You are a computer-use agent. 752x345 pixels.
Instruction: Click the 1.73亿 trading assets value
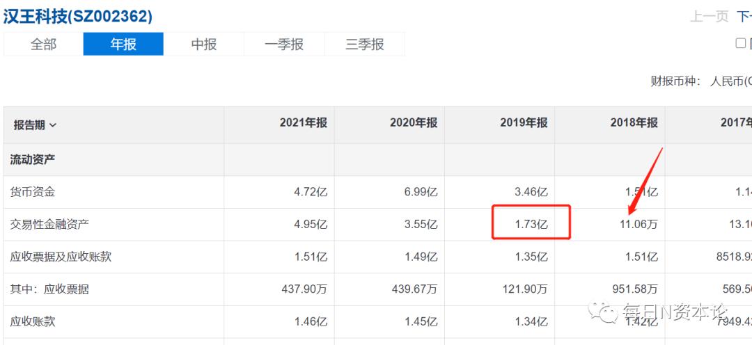532,224
